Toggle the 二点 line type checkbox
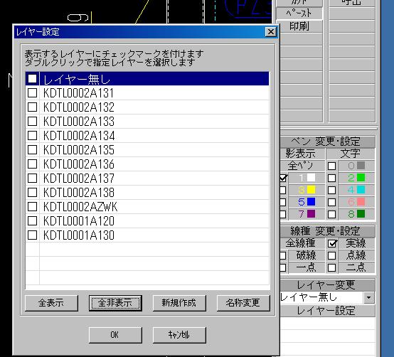Viewport: 394px width, 357px height. point(332,267)
